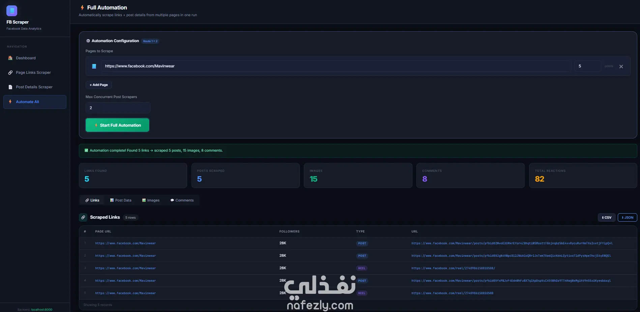Click the + Add Page button

(99, 85)
